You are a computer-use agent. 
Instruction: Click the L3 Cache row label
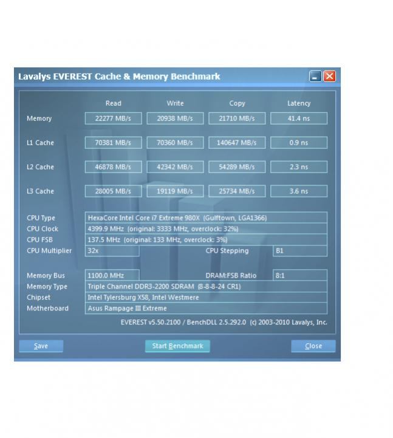[40, 191]
